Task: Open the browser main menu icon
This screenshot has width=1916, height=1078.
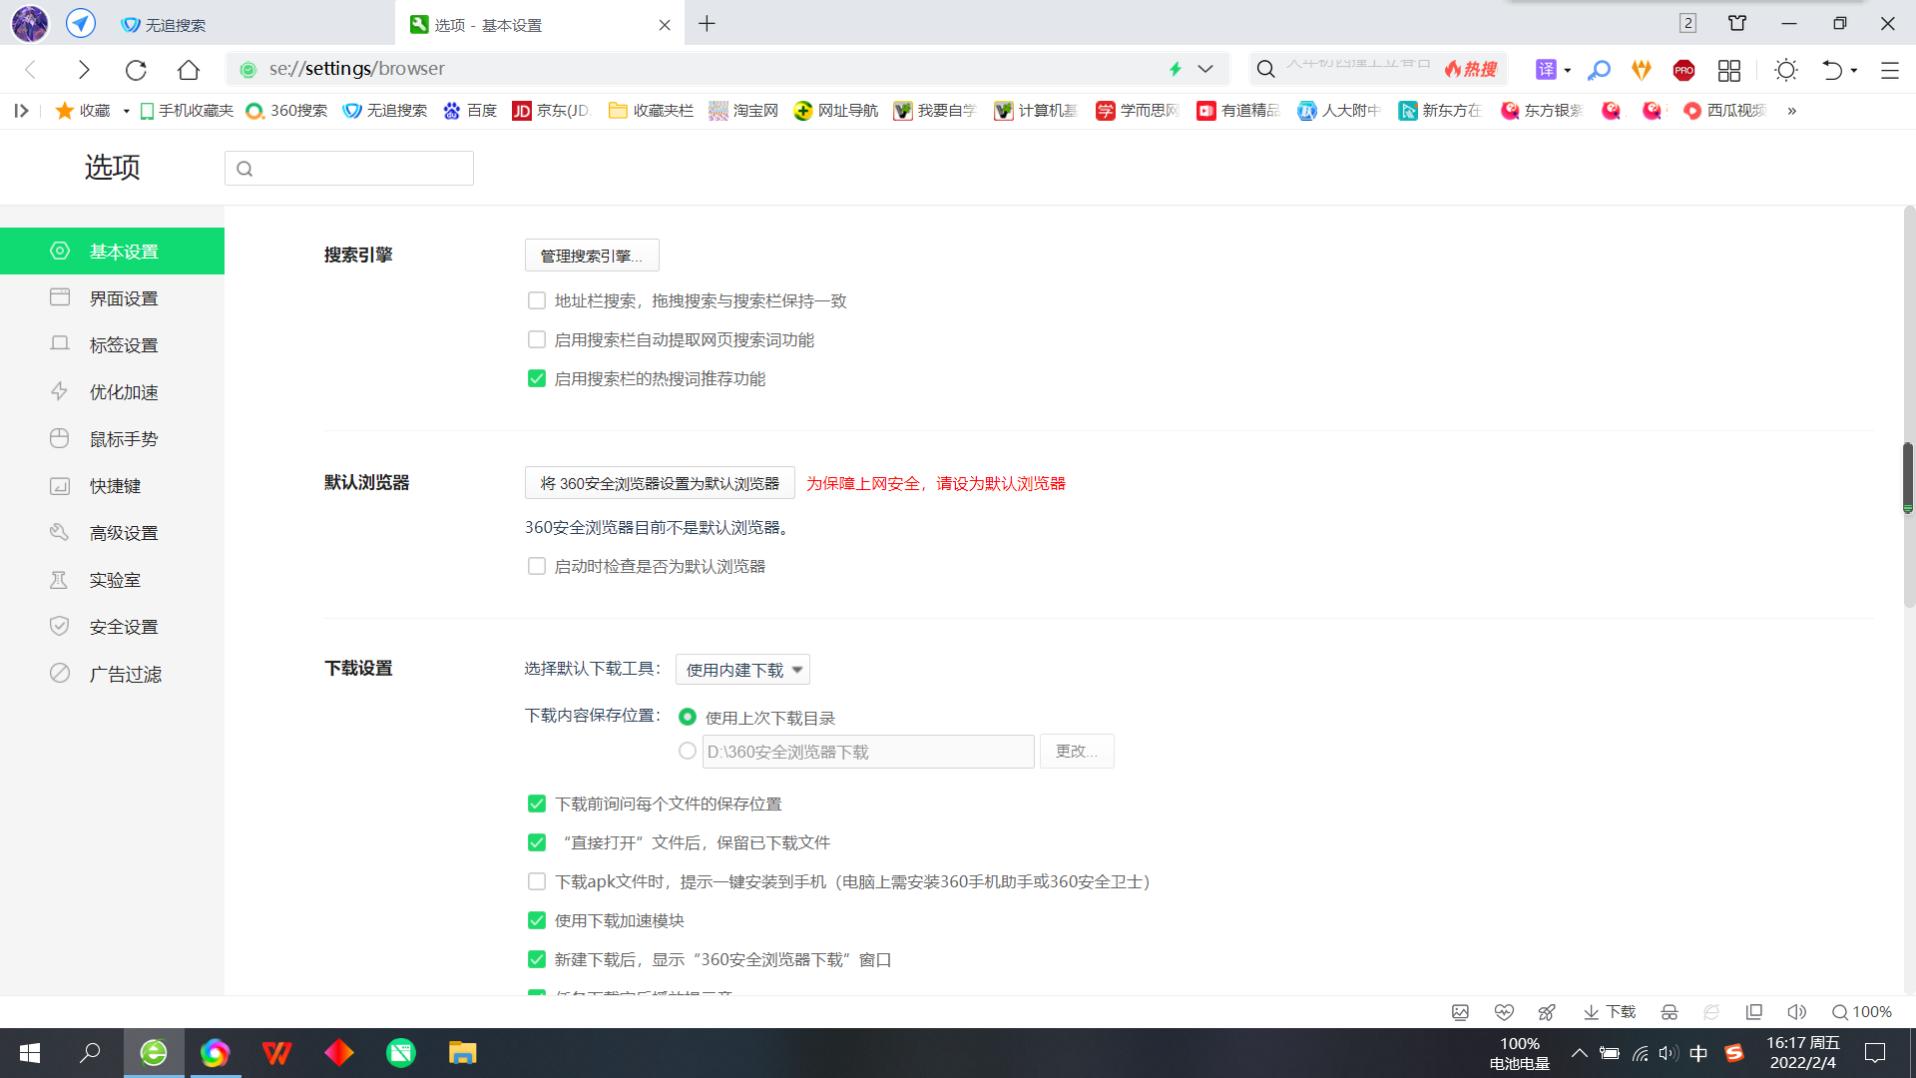Action: 1890,70
